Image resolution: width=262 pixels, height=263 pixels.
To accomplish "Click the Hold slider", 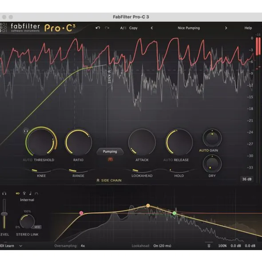I will pyautogui.click(x=179, y=170).
